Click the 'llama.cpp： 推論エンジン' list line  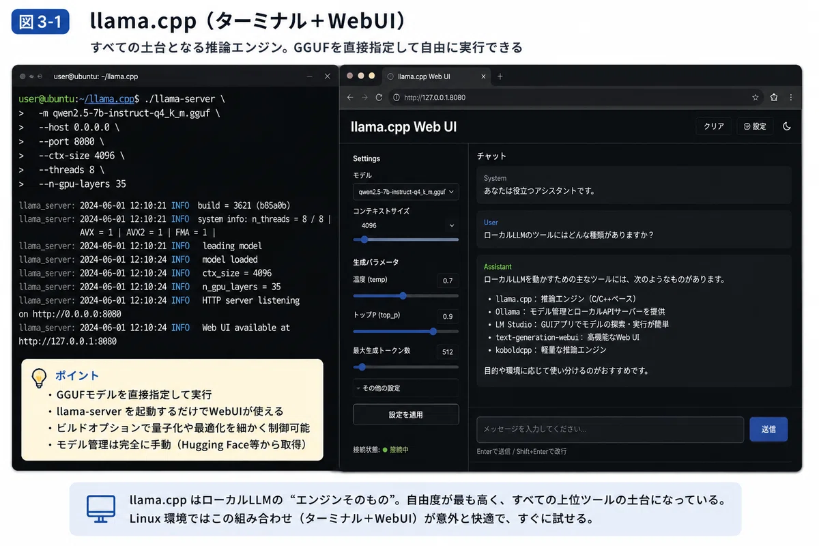pyautogui.click(x=566, y=298)
